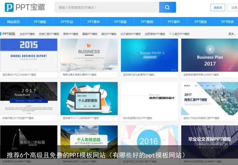Open the 个人述职报告 template thumbnail
The width and height of the screenshot is (238, 165).
tap(89, 98)
